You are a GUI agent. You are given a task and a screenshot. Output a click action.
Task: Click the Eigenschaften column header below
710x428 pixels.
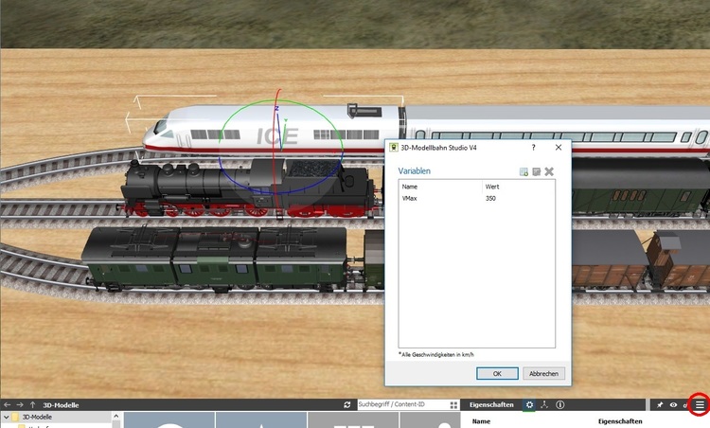click(620, 421)
